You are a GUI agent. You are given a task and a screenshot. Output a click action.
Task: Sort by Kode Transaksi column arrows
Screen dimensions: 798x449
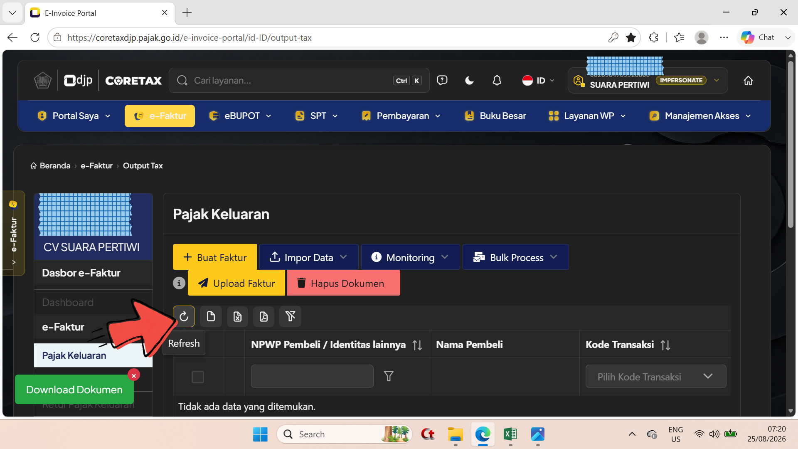tap(665, 345)
